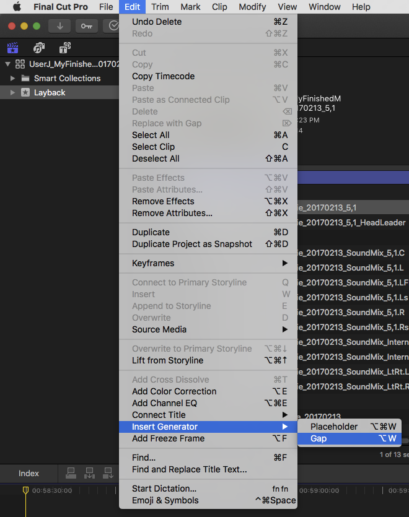The image size is (409, 517).
Task: Choose Add Channel EQ
Action: [x=208, y=403]
